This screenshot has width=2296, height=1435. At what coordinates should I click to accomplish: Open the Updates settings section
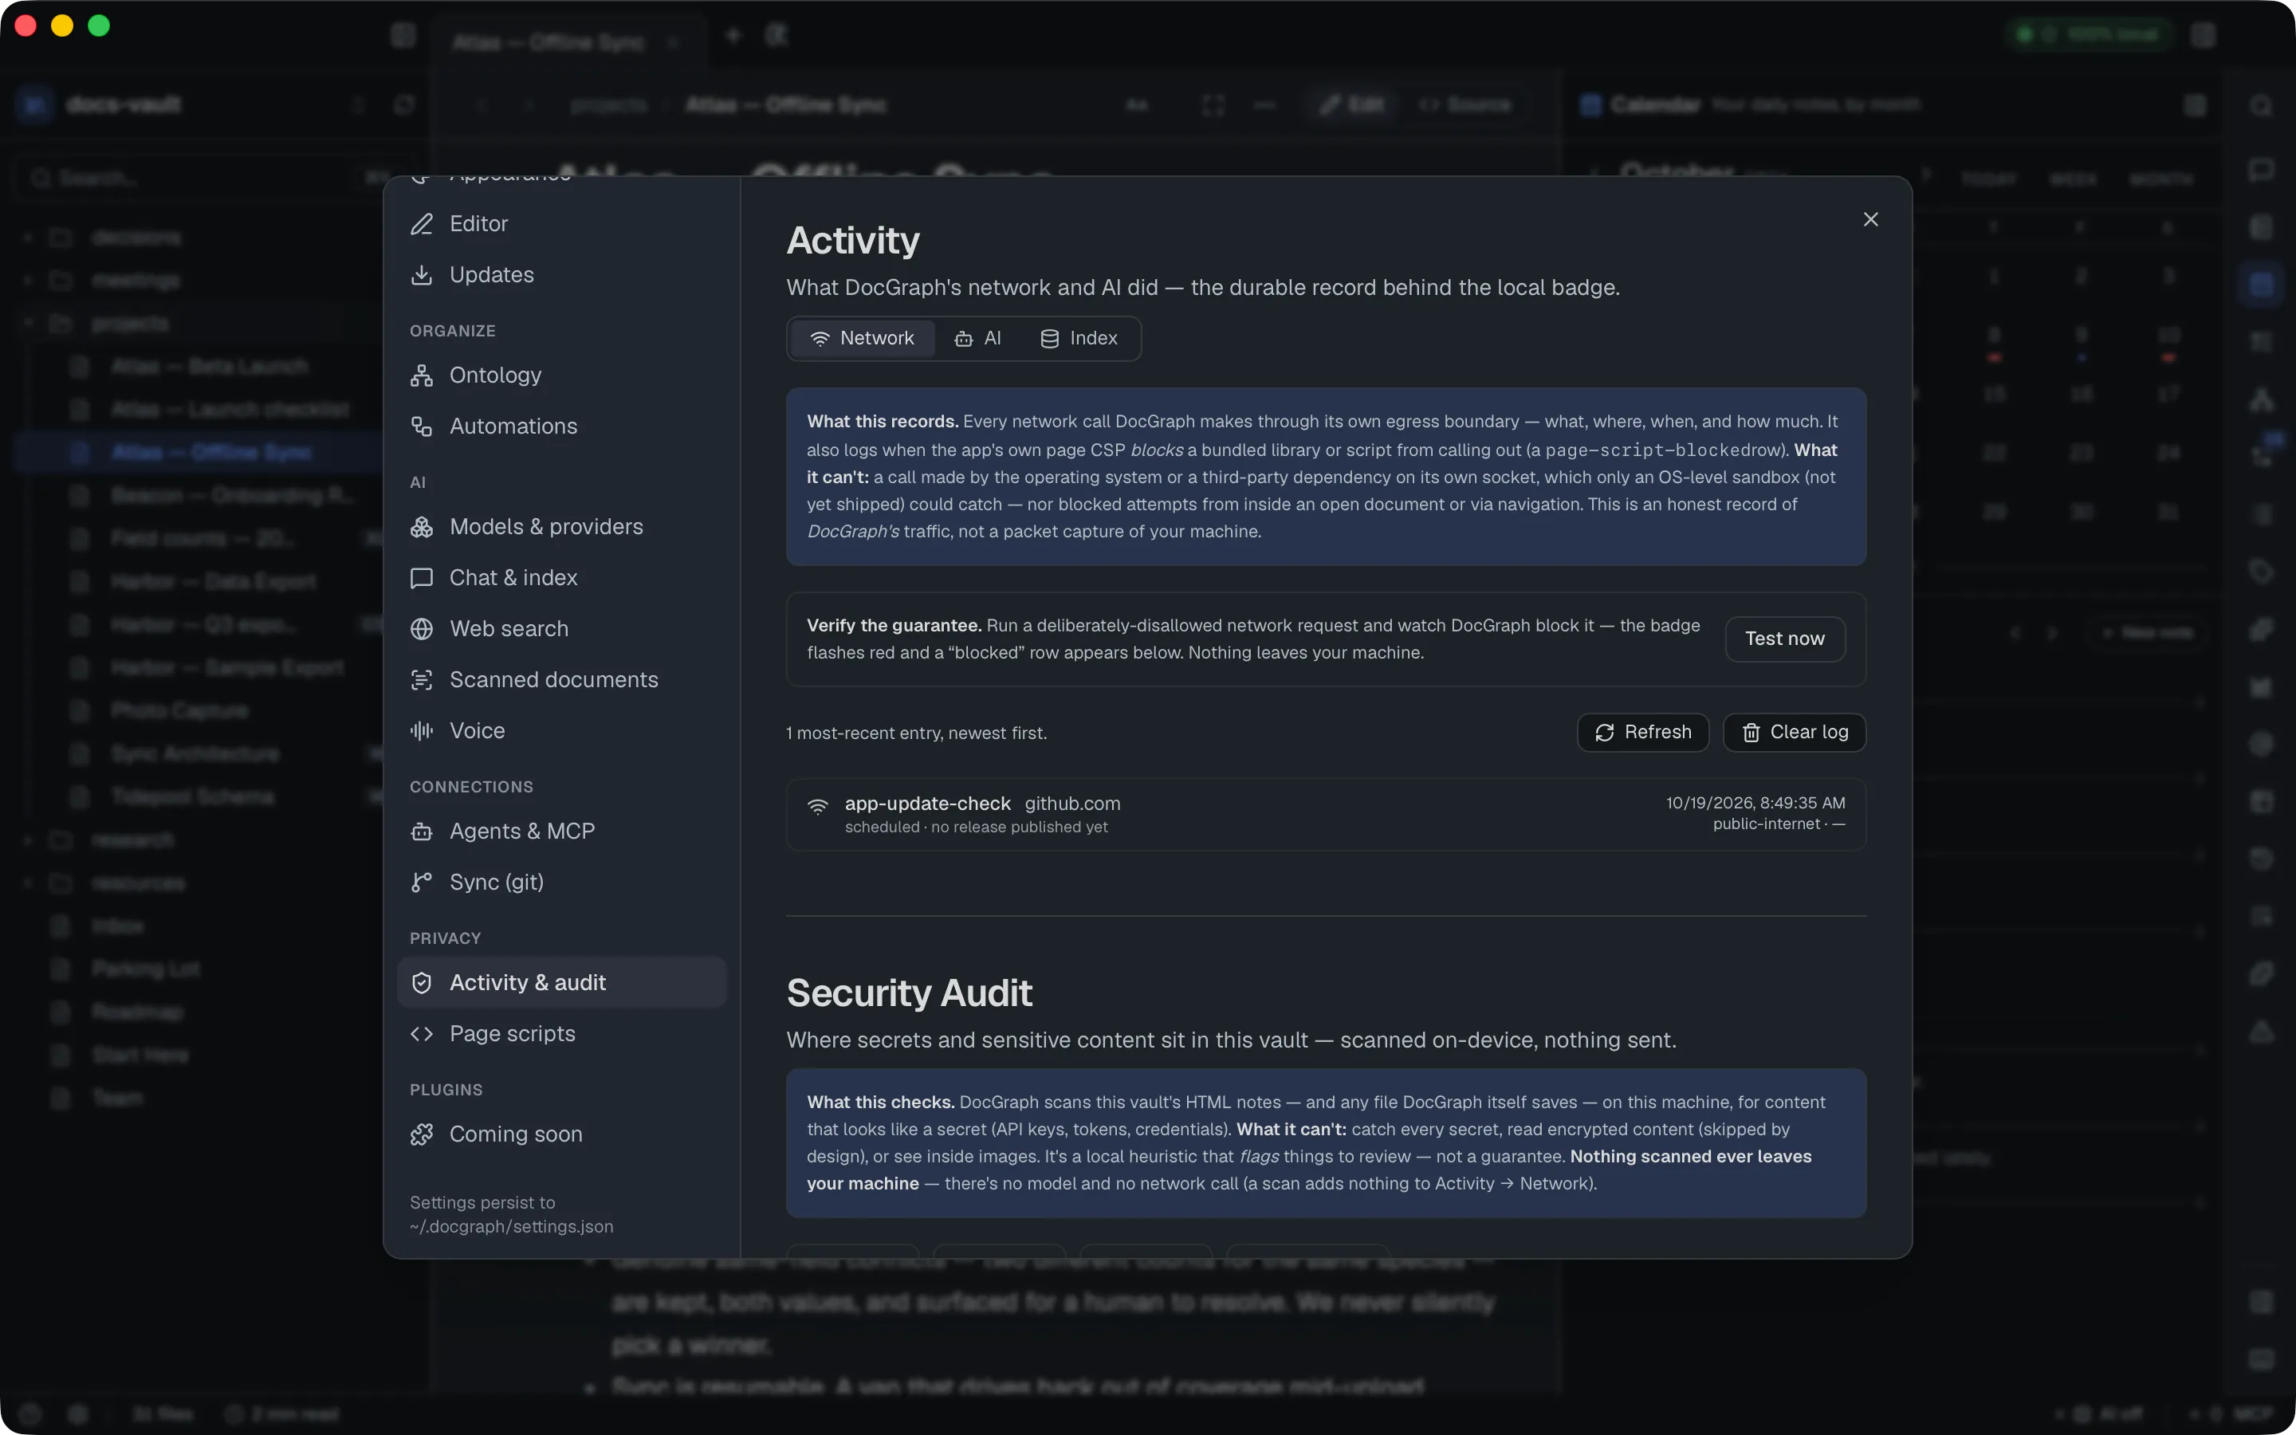(562, 275)
